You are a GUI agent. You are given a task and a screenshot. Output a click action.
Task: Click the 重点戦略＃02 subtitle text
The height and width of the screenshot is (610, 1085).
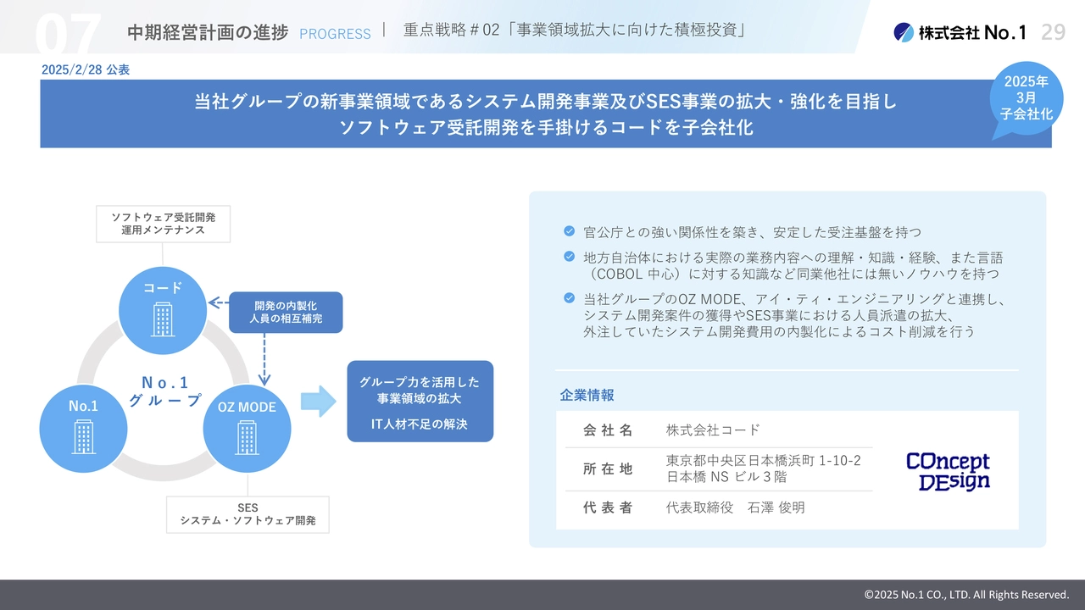575,30
